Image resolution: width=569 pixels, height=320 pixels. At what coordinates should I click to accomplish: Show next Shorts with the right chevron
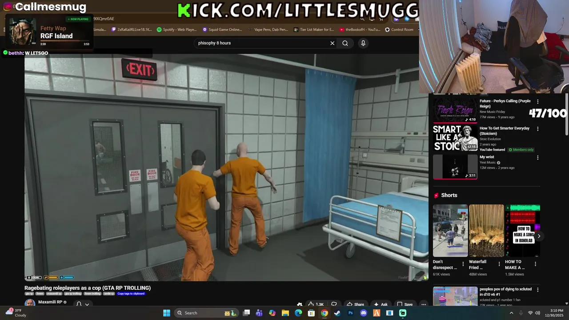539,236
